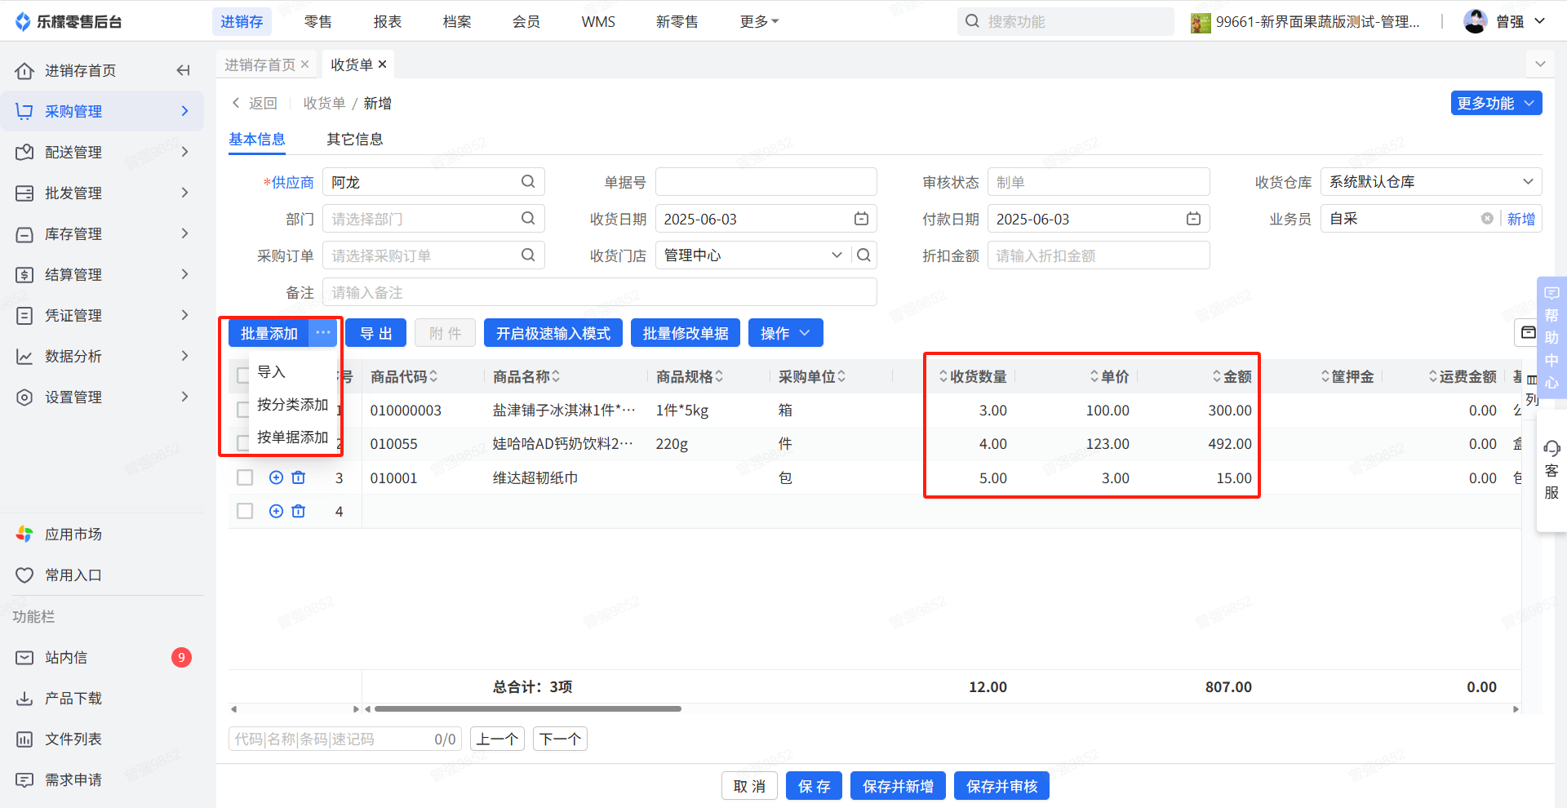Click the 结算管理 icon in the sidebar
The image size is (1567, 808).
[x=24, y=274]
